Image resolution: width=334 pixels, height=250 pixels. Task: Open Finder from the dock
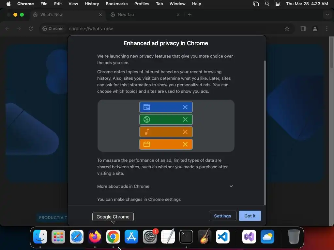[x=40, y=237]
